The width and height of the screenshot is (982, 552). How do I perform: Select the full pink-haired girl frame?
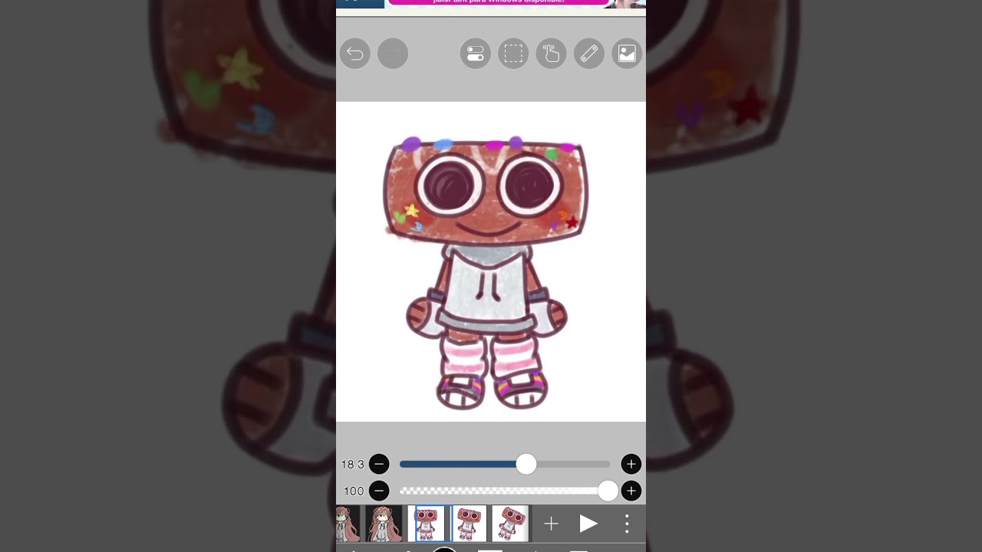tap(384, 524)
